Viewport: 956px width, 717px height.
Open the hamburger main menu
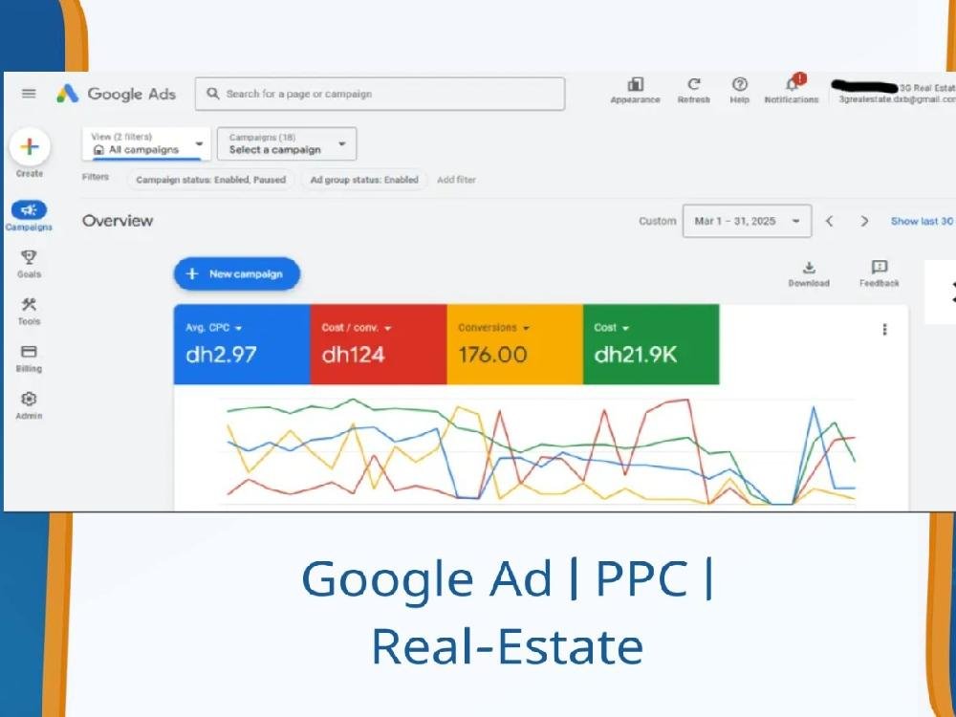click(x=29, y=94)
